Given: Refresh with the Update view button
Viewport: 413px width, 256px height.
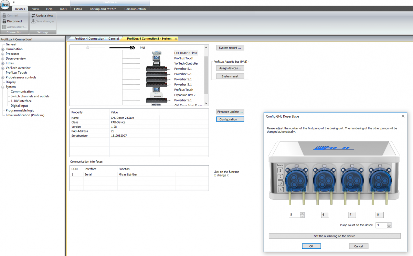Looking at the screenshot, I should tap(42, 15).
